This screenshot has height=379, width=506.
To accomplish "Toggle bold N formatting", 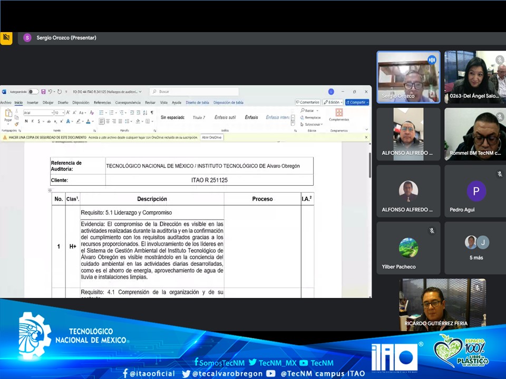I will [x=26, y=121].
